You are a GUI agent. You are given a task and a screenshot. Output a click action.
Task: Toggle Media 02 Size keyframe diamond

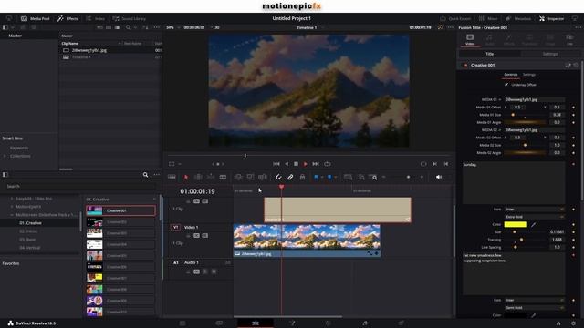pyautogui.click(x=574, y=146)
